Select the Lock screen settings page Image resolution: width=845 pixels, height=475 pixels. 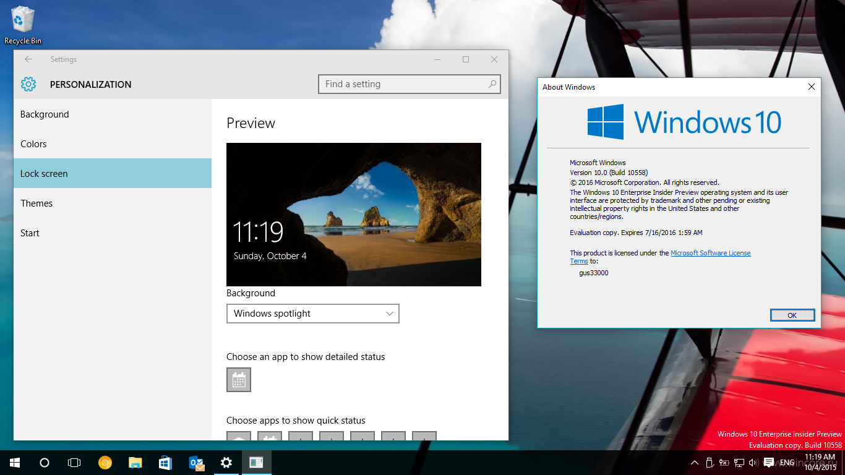point(113,174)
